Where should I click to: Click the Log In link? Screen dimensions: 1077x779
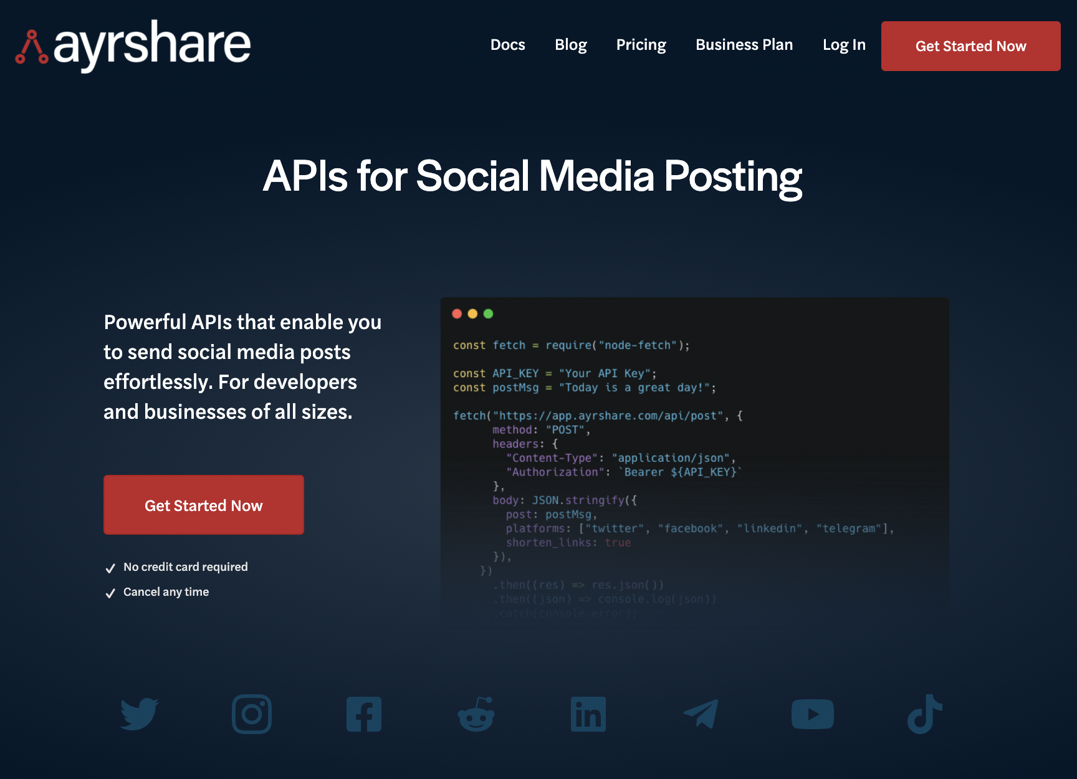coord(844,45)
